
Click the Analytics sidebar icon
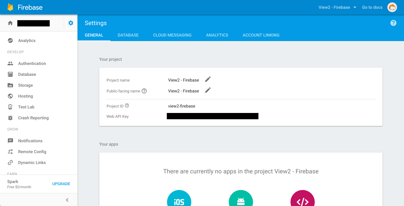coord(10,40)
